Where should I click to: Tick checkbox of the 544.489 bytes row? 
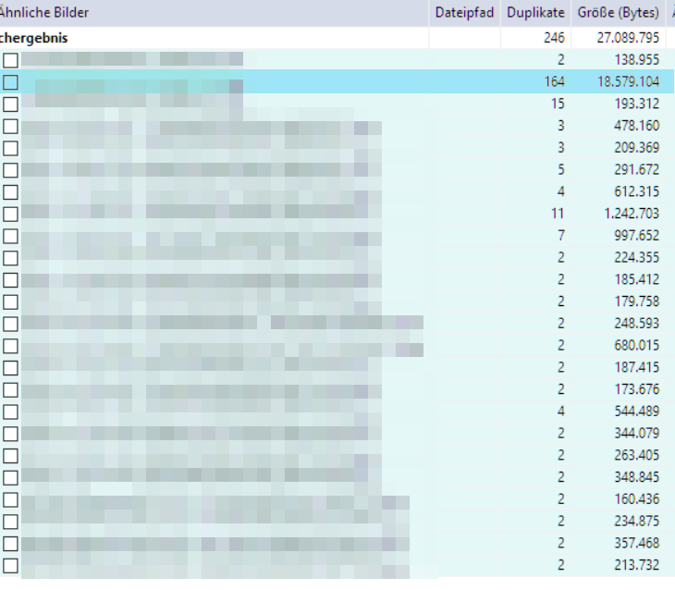point(10,412)
